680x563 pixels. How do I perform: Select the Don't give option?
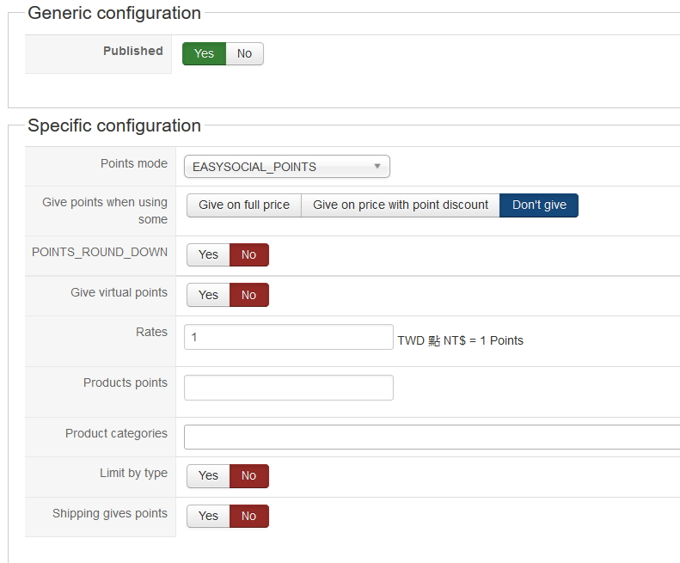pyautogui.click(x=539, y=205)
